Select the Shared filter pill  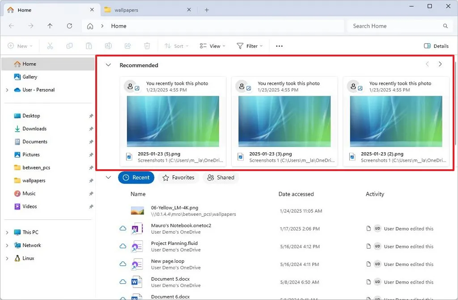tap(221, 177)
